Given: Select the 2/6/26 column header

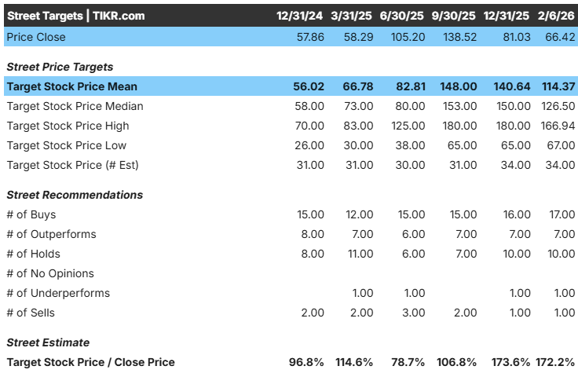Looking at the screenshot, I should click(557, 16).
